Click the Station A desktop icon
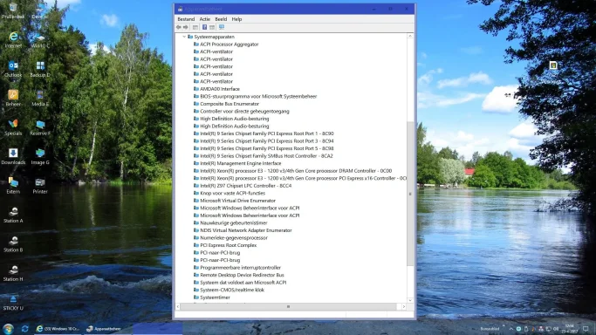596x335 pixels. click(x=13, y=215)
